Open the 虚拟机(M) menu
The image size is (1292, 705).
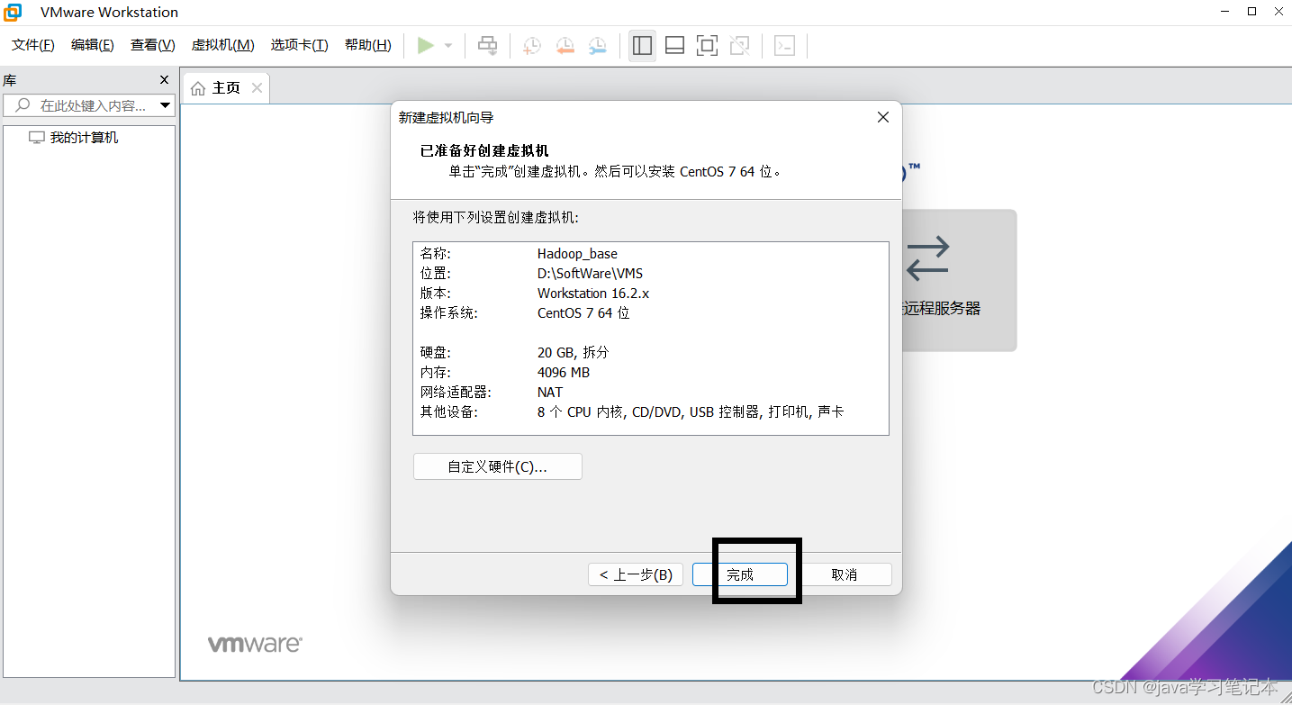pyautogui.click(x=223, y=45)
